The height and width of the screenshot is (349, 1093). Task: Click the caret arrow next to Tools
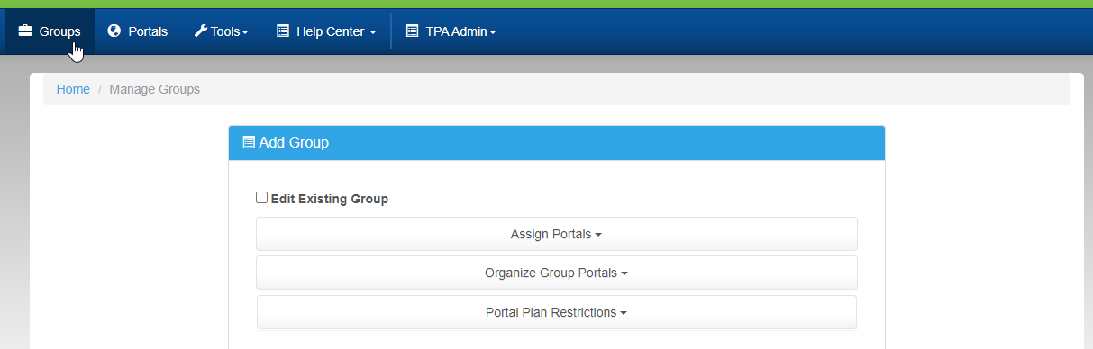pyautogui.click(x=245, y=32)
